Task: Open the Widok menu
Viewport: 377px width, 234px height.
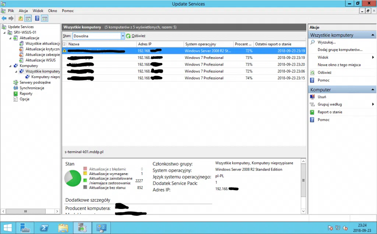Action: point(38,11)
